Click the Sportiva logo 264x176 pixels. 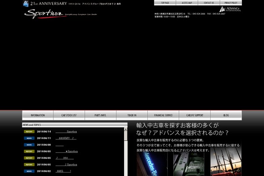(46, 14)
